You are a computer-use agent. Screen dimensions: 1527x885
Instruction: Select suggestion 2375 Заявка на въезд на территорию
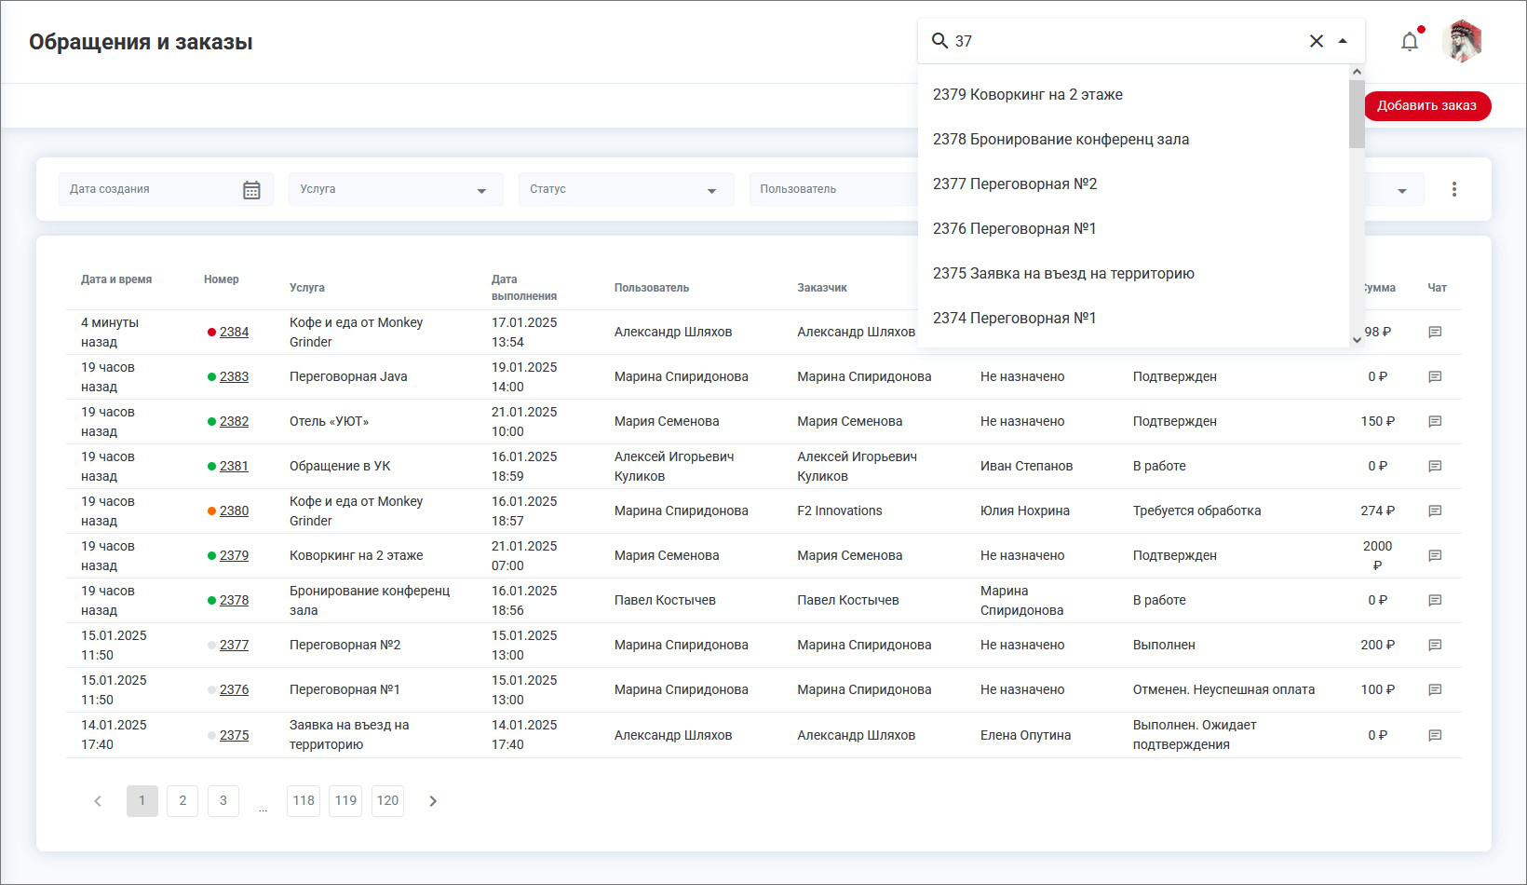[1063, 274]
